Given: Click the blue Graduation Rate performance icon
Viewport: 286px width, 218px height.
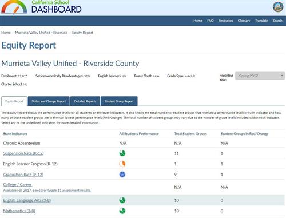Looking at the screenshot, I should (122, 175).
